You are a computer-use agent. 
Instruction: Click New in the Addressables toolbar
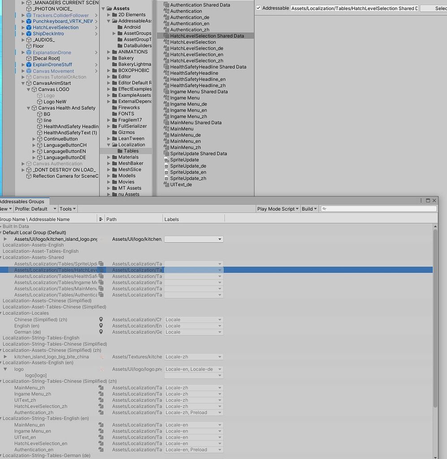(4, 209)
